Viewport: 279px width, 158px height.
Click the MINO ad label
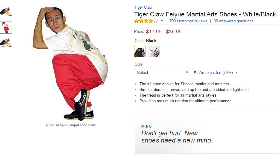(x=146, y=126)
